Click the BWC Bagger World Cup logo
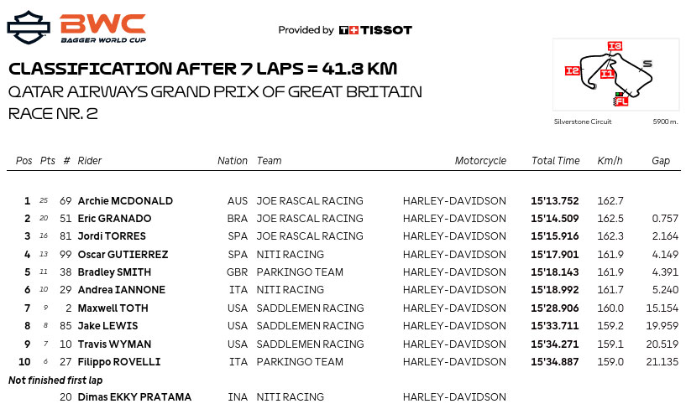The image size is (686, 409). pos(102,28)
